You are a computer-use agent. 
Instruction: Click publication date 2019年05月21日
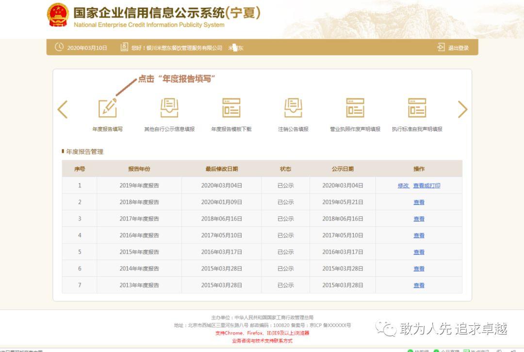[343, 202]
